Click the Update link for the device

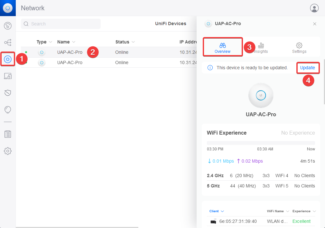click(x=308, y=68)
